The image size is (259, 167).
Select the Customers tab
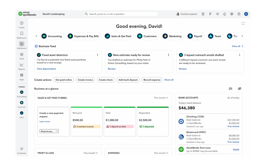(147, 36)
